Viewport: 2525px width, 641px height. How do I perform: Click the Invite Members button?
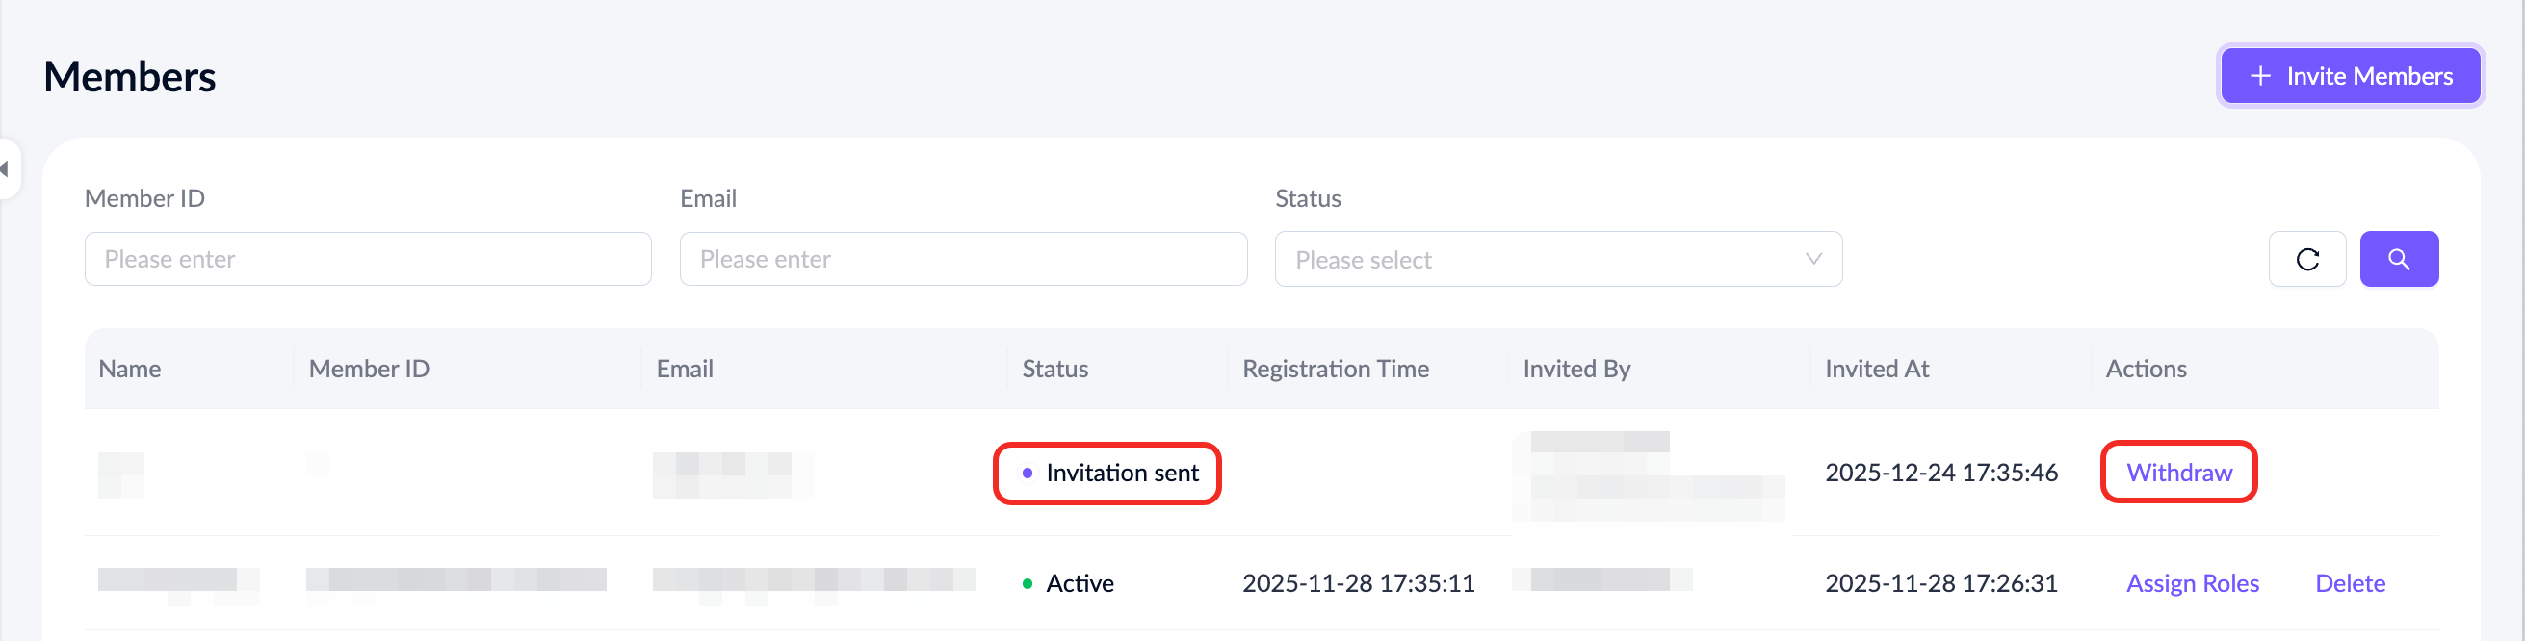coord(2350,75)
